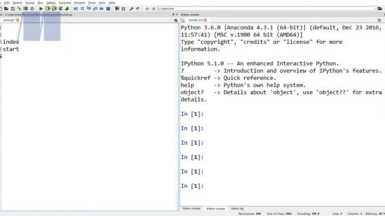
Task: Open the Debug menu
Action: click(51, 2)
